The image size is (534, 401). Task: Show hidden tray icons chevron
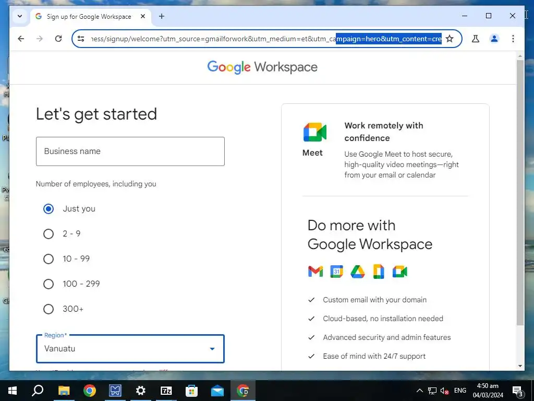pyautogui.click(x=420, y=391)
